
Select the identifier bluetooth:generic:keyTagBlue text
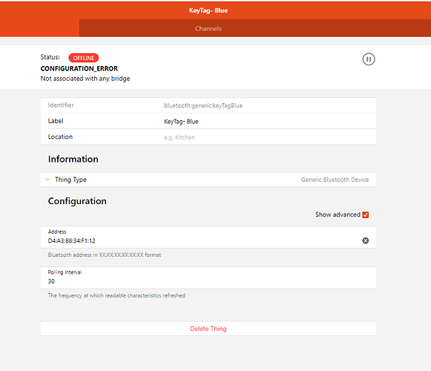[x=203, y=105]
